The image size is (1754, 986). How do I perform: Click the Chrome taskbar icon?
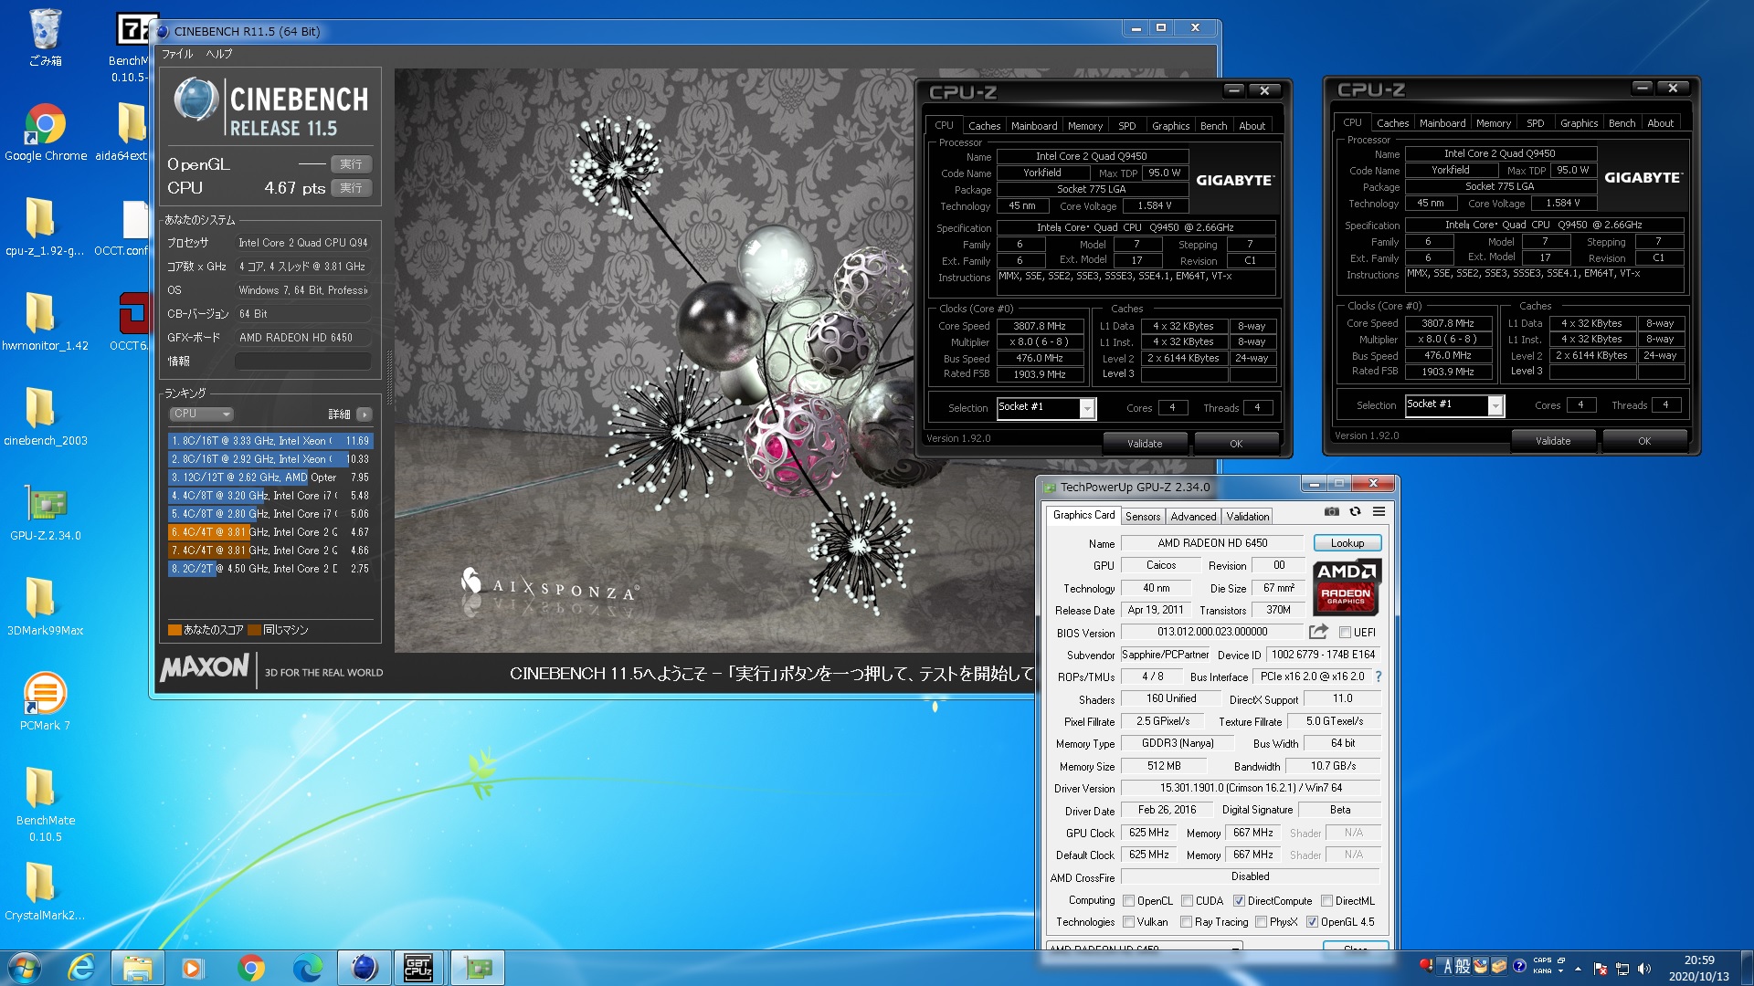click(x=250, y=968)
